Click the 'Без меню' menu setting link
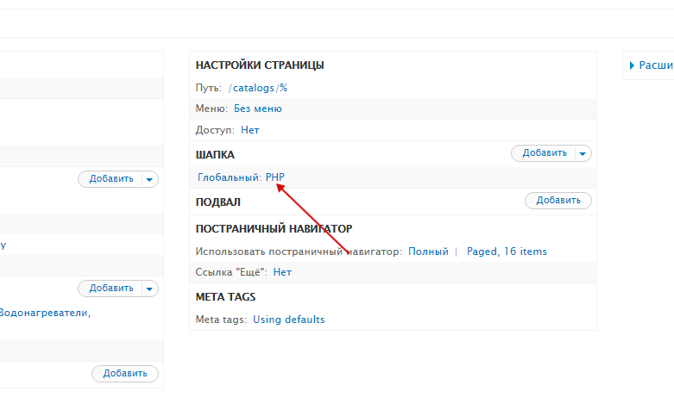 click(257, 109)
